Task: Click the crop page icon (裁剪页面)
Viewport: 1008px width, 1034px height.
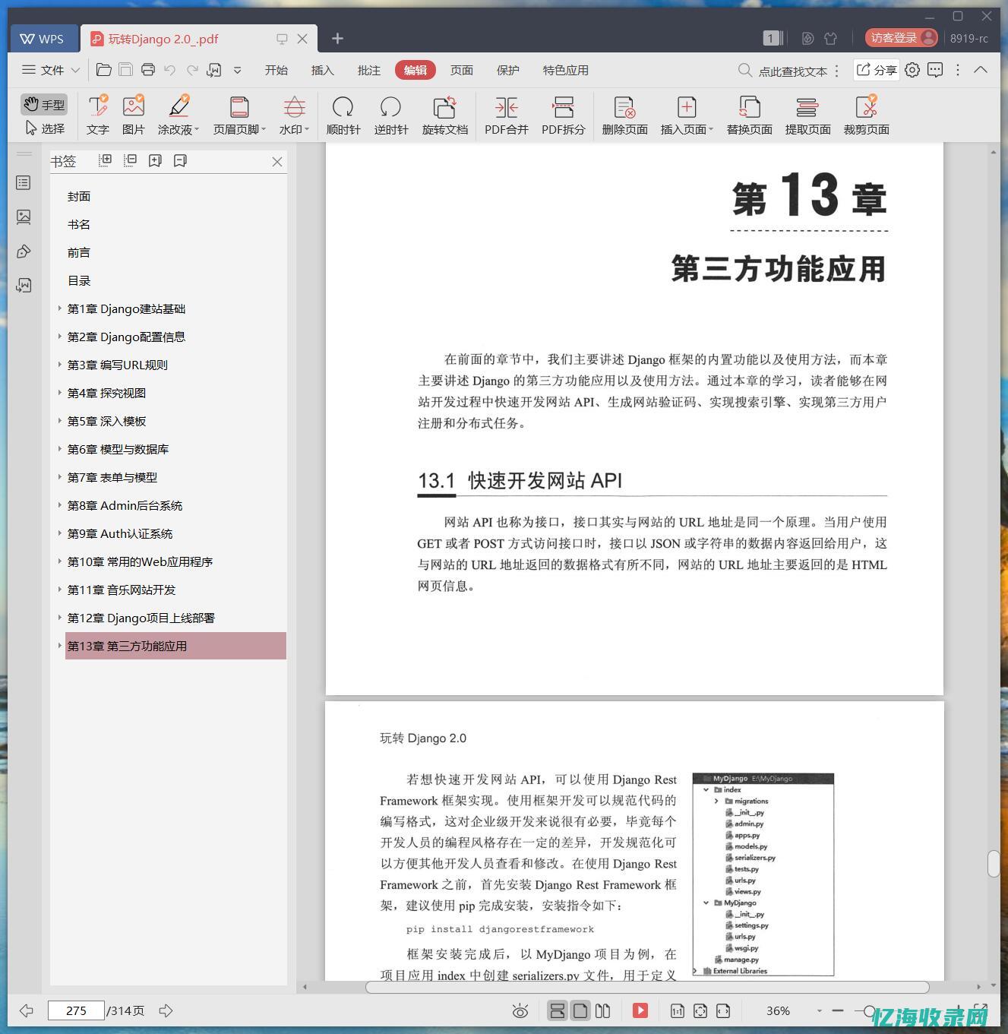Action: pyautogui.click(x=866, y=107)
